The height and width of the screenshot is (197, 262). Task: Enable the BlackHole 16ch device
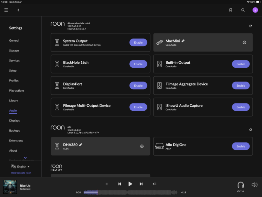tap(138, 64)
